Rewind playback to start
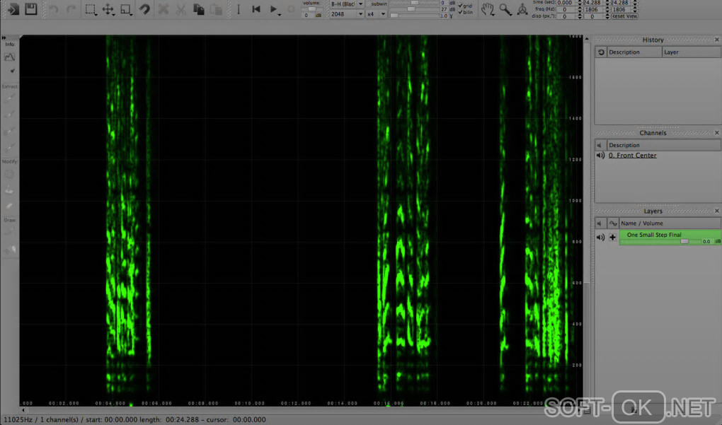This screenshot has height=425, width=722. pyautogui.click(x=256, y=9)
